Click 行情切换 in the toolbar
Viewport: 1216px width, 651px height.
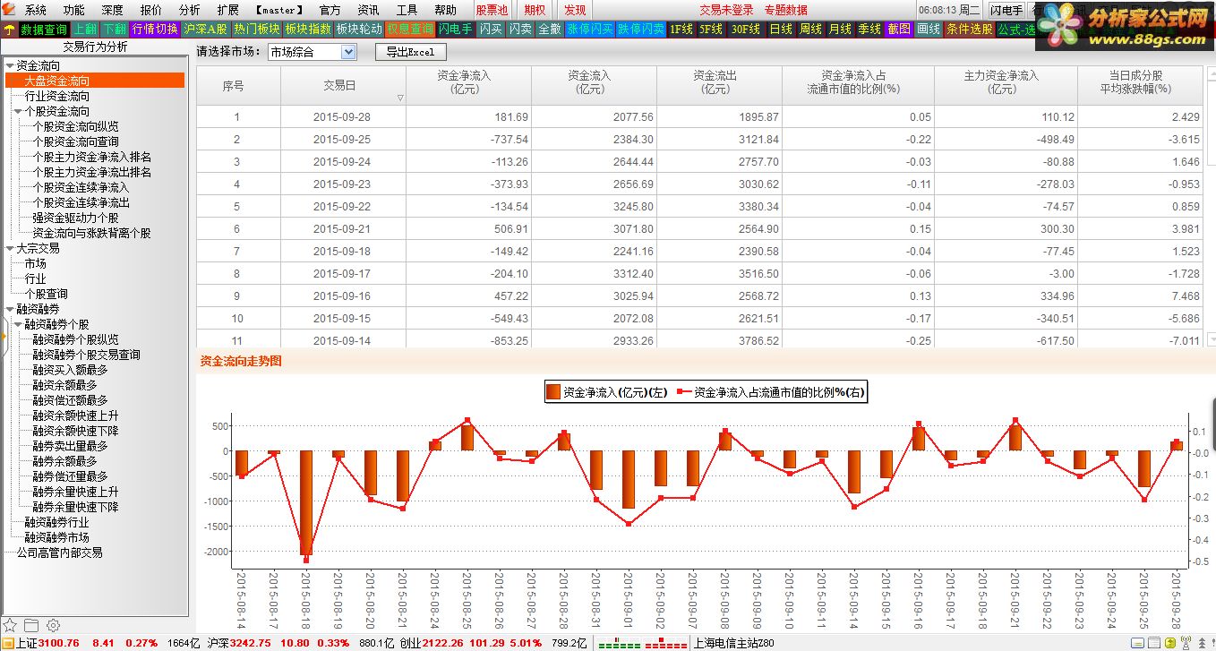point(155,30)
